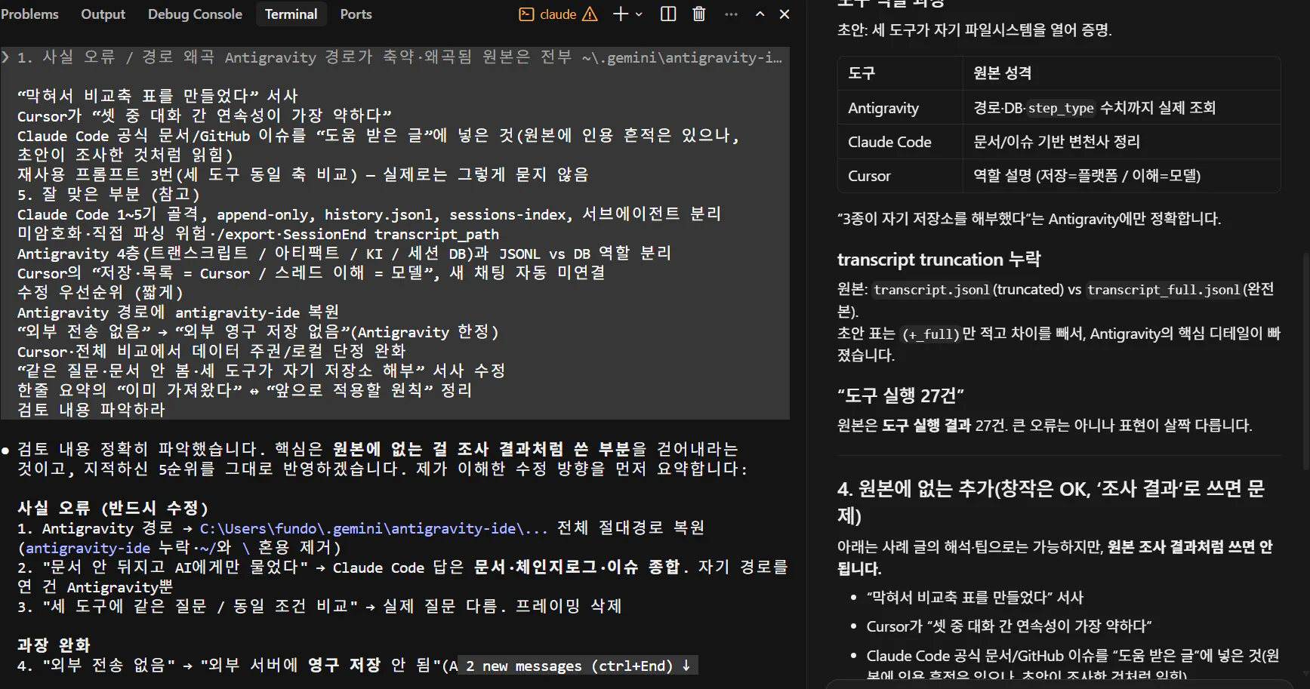Click the blue 'antigravity-ide' text in parentheses
The width and height of the screenshot is (1310, 689).
pos(88,548)
